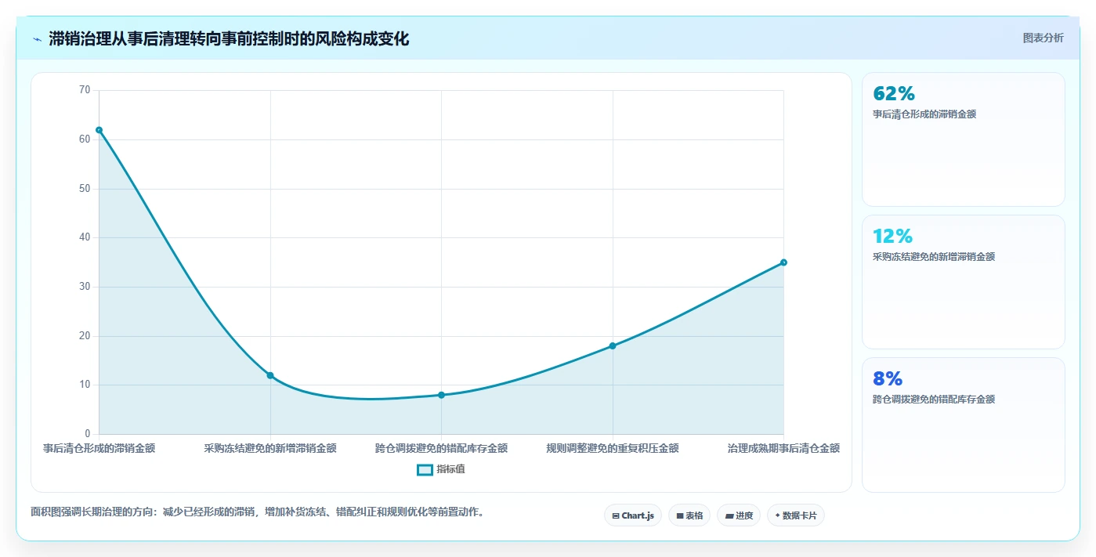Click the data point valued 12
The width and height of the screenshot is (1096, 557).
(x=270, y=375)
